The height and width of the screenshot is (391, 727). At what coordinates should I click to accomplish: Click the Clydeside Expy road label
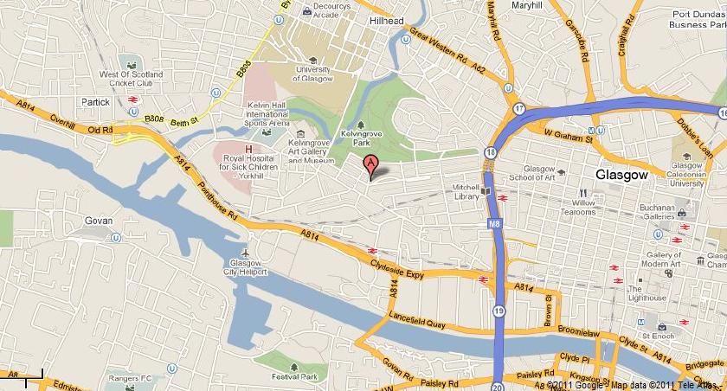click(x=397, y=269)
